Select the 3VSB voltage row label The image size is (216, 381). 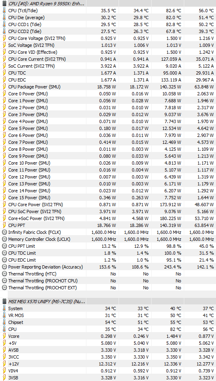point(13,378)
